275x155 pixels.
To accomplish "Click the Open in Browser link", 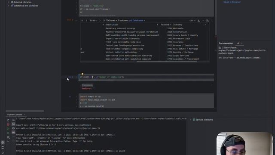I will pyautogui.click(x=232, y=2).
